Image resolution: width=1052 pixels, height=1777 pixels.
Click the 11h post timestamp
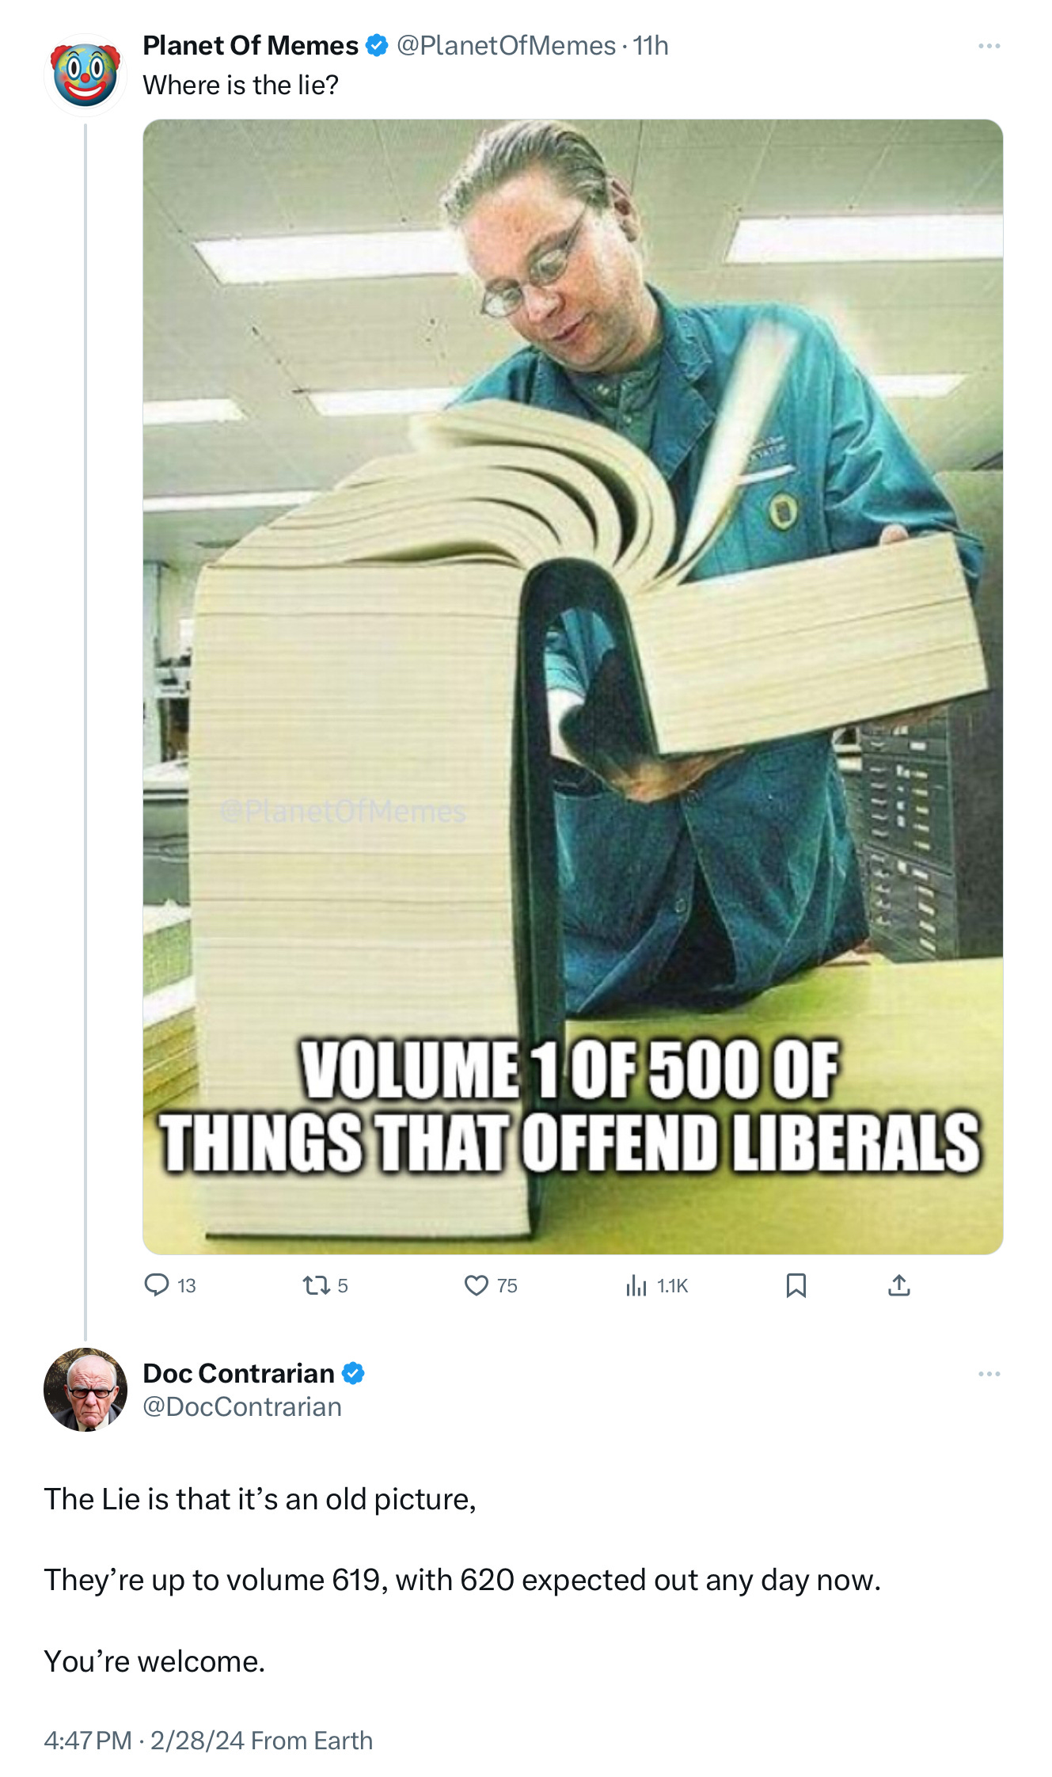point(651,46)
